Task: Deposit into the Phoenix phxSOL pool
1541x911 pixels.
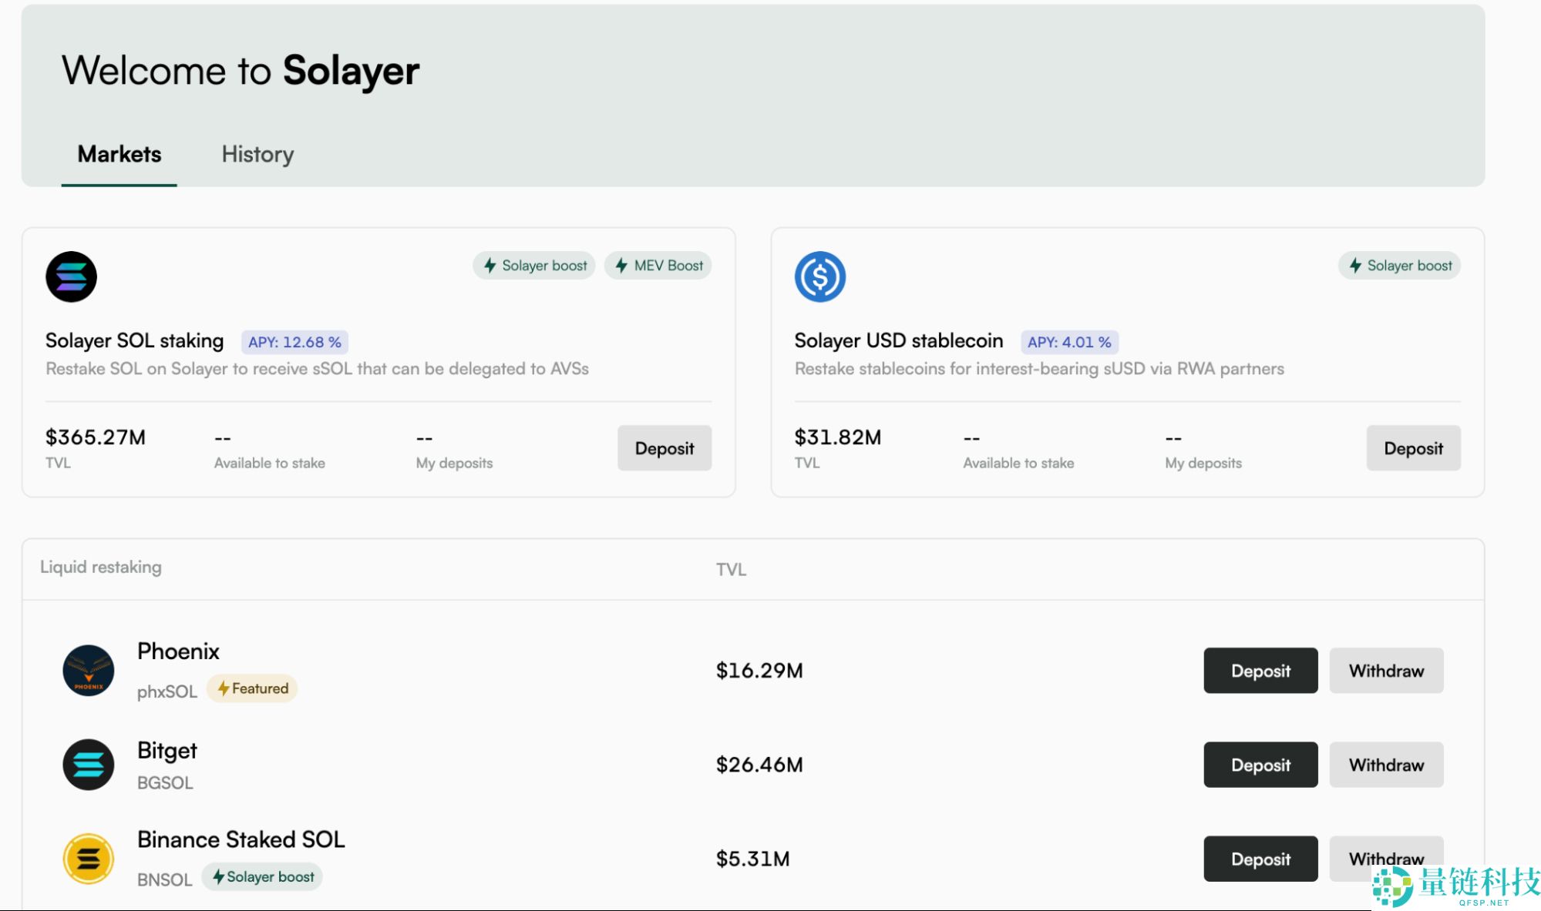Action: click(1260, 671)
